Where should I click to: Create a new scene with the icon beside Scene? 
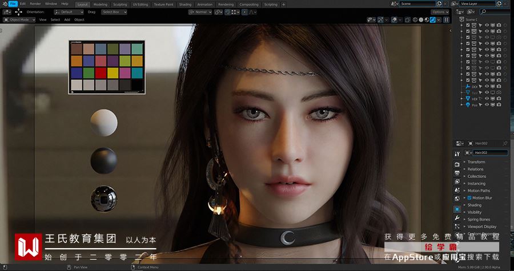point(439,4)
